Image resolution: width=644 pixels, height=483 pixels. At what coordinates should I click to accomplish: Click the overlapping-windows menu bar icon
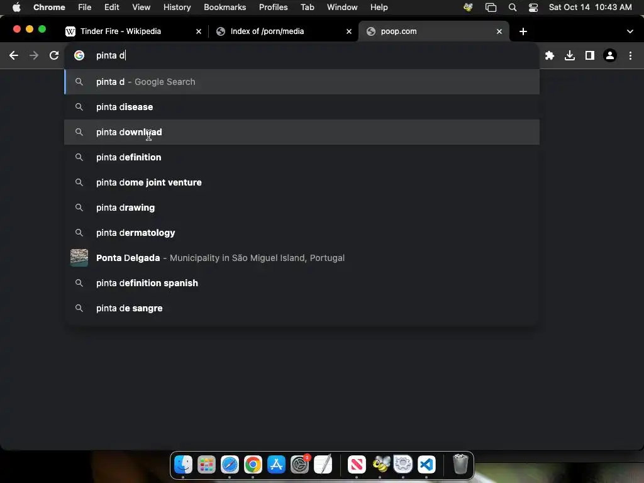point(491,8)
